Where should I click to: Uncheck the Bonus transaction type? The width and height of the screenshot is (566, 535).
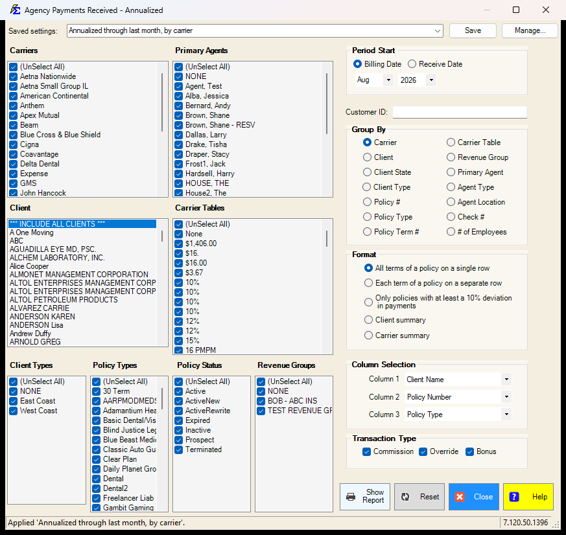click(469, 451)
